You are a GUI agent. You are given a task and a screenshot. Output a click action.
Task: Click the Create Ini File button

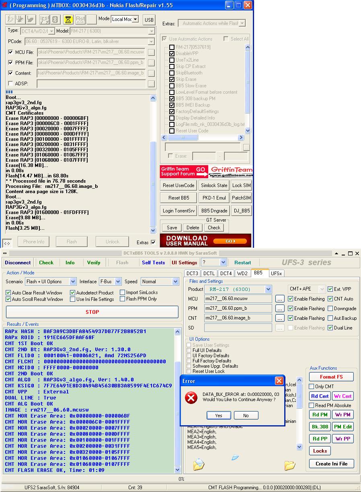(331, 463)
